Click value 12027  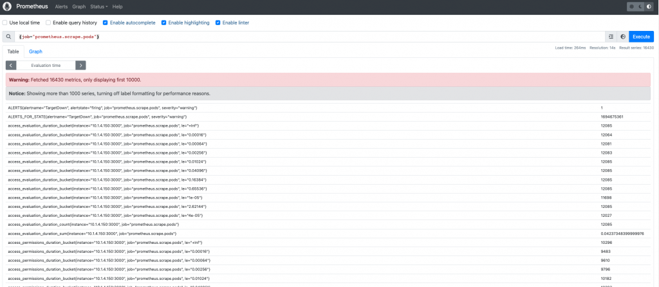pos(606,215)
